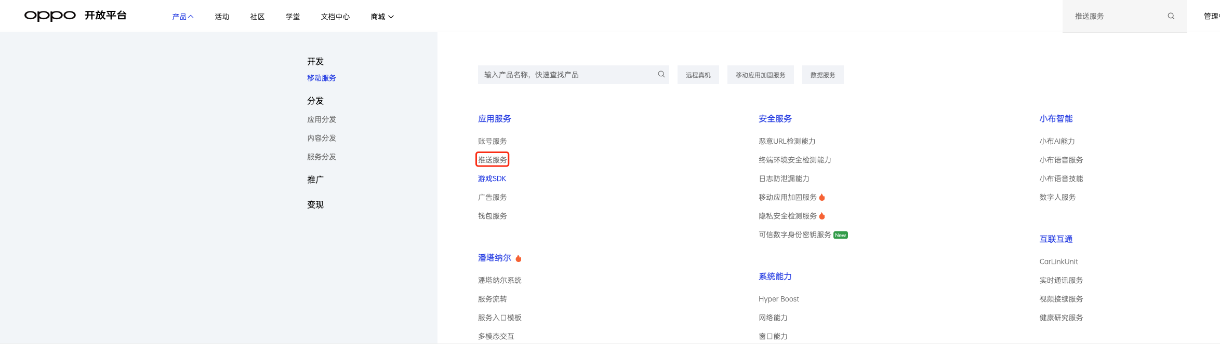The image size is (1220, 344).
Task: Click the 远程真机 quick tag
Action: pos(698,75)
